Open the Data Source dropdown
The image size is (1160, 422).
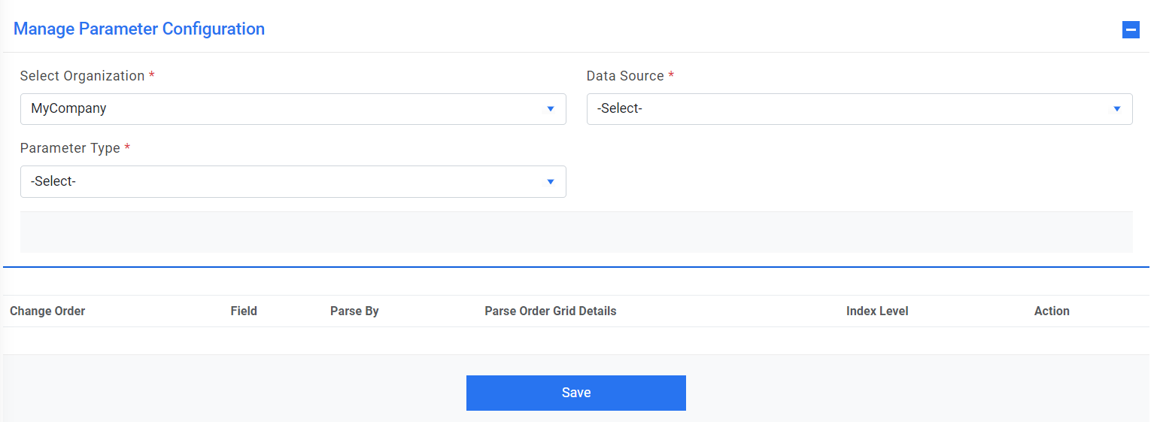850,109
